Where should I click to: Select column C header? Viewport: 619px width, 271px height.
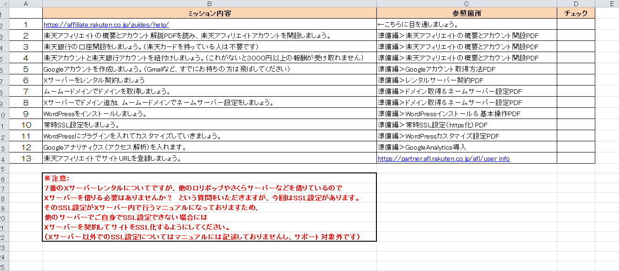[x=467, y=4]
